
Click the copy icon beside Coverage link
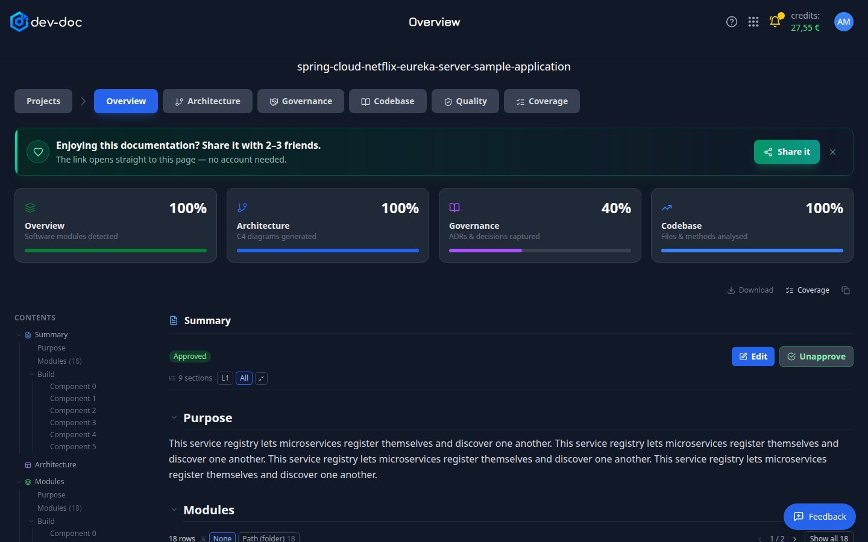(x=846, y=290)
